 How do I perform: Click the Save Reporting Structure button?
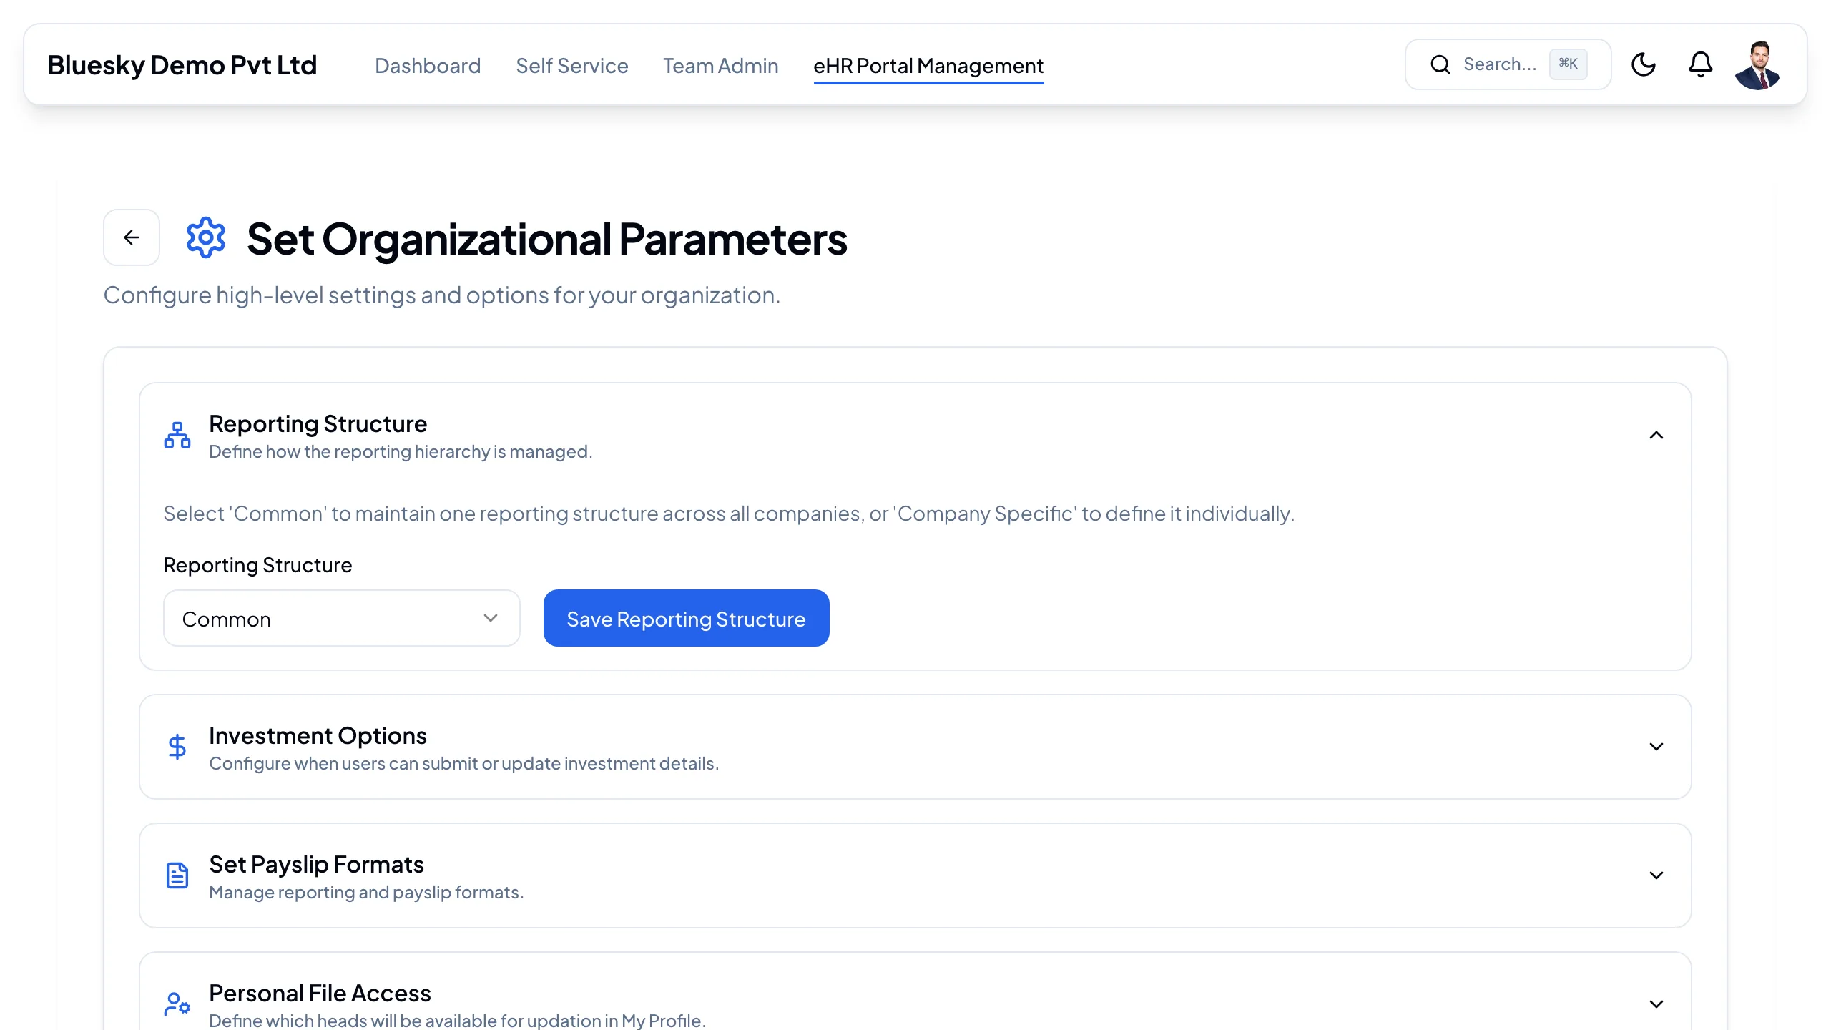pyautogui.click(x=687, y=618)
